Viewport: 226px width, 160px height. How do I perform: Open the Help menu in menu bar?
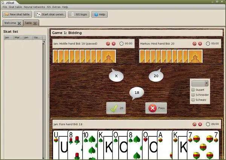[x=65, y=7]
